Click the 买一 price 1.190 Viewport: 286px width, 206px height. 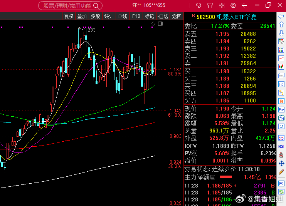click(222, 71)
